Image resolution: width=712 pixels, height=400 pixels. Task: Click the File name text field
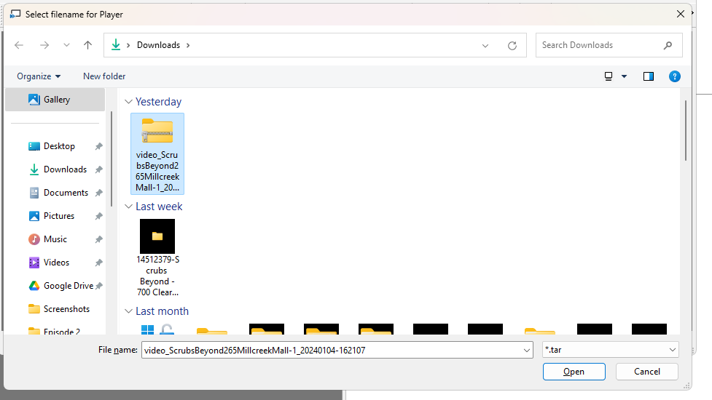332,350
